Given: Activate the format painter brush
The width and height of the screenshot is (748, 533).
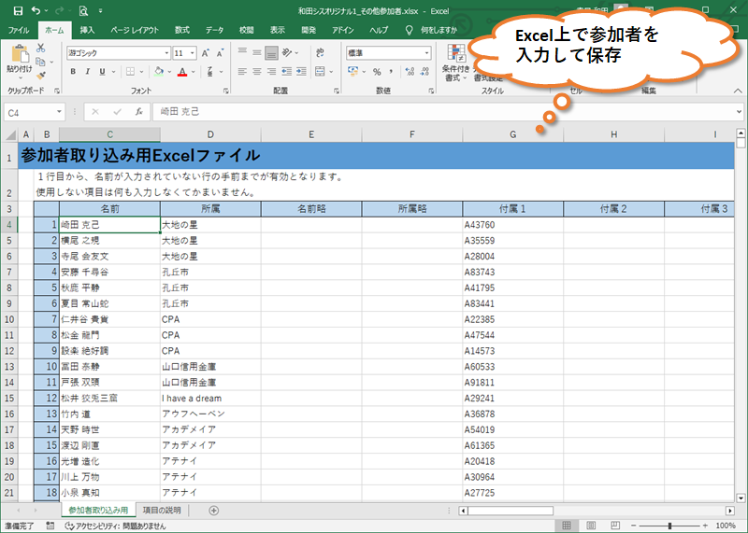Looking at the screenshot, I should [x=40, y=76].
